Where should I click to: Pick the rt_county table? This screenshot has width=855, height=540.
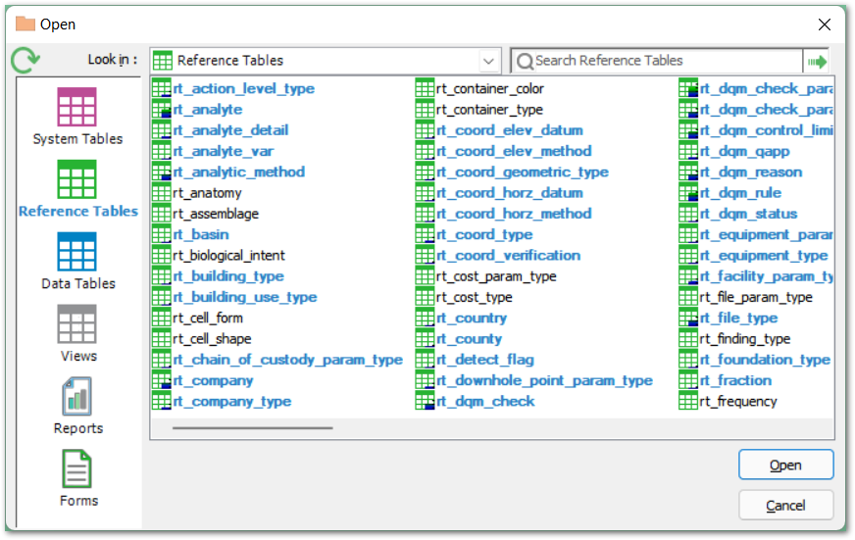(469, 339)
